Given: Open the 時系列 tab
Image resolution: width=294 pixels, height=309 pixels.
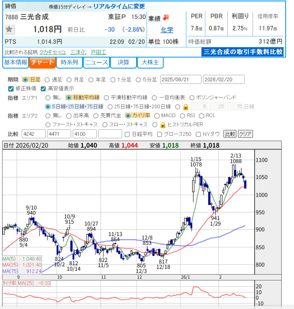Looking at the screenshot, I should 69,62.
